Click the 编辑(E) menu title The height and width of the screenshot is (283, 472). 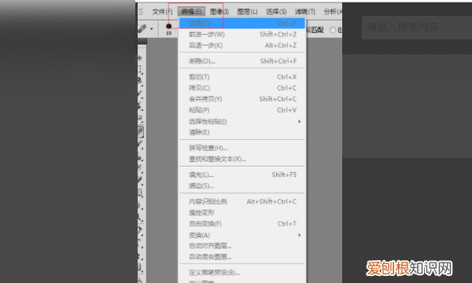coord(191,12)
